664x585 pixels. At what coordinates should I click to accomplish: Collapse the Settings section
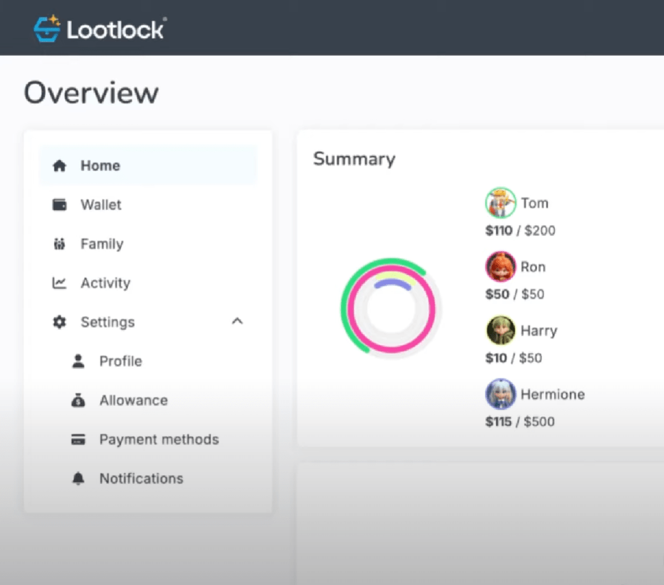point(237,321)
